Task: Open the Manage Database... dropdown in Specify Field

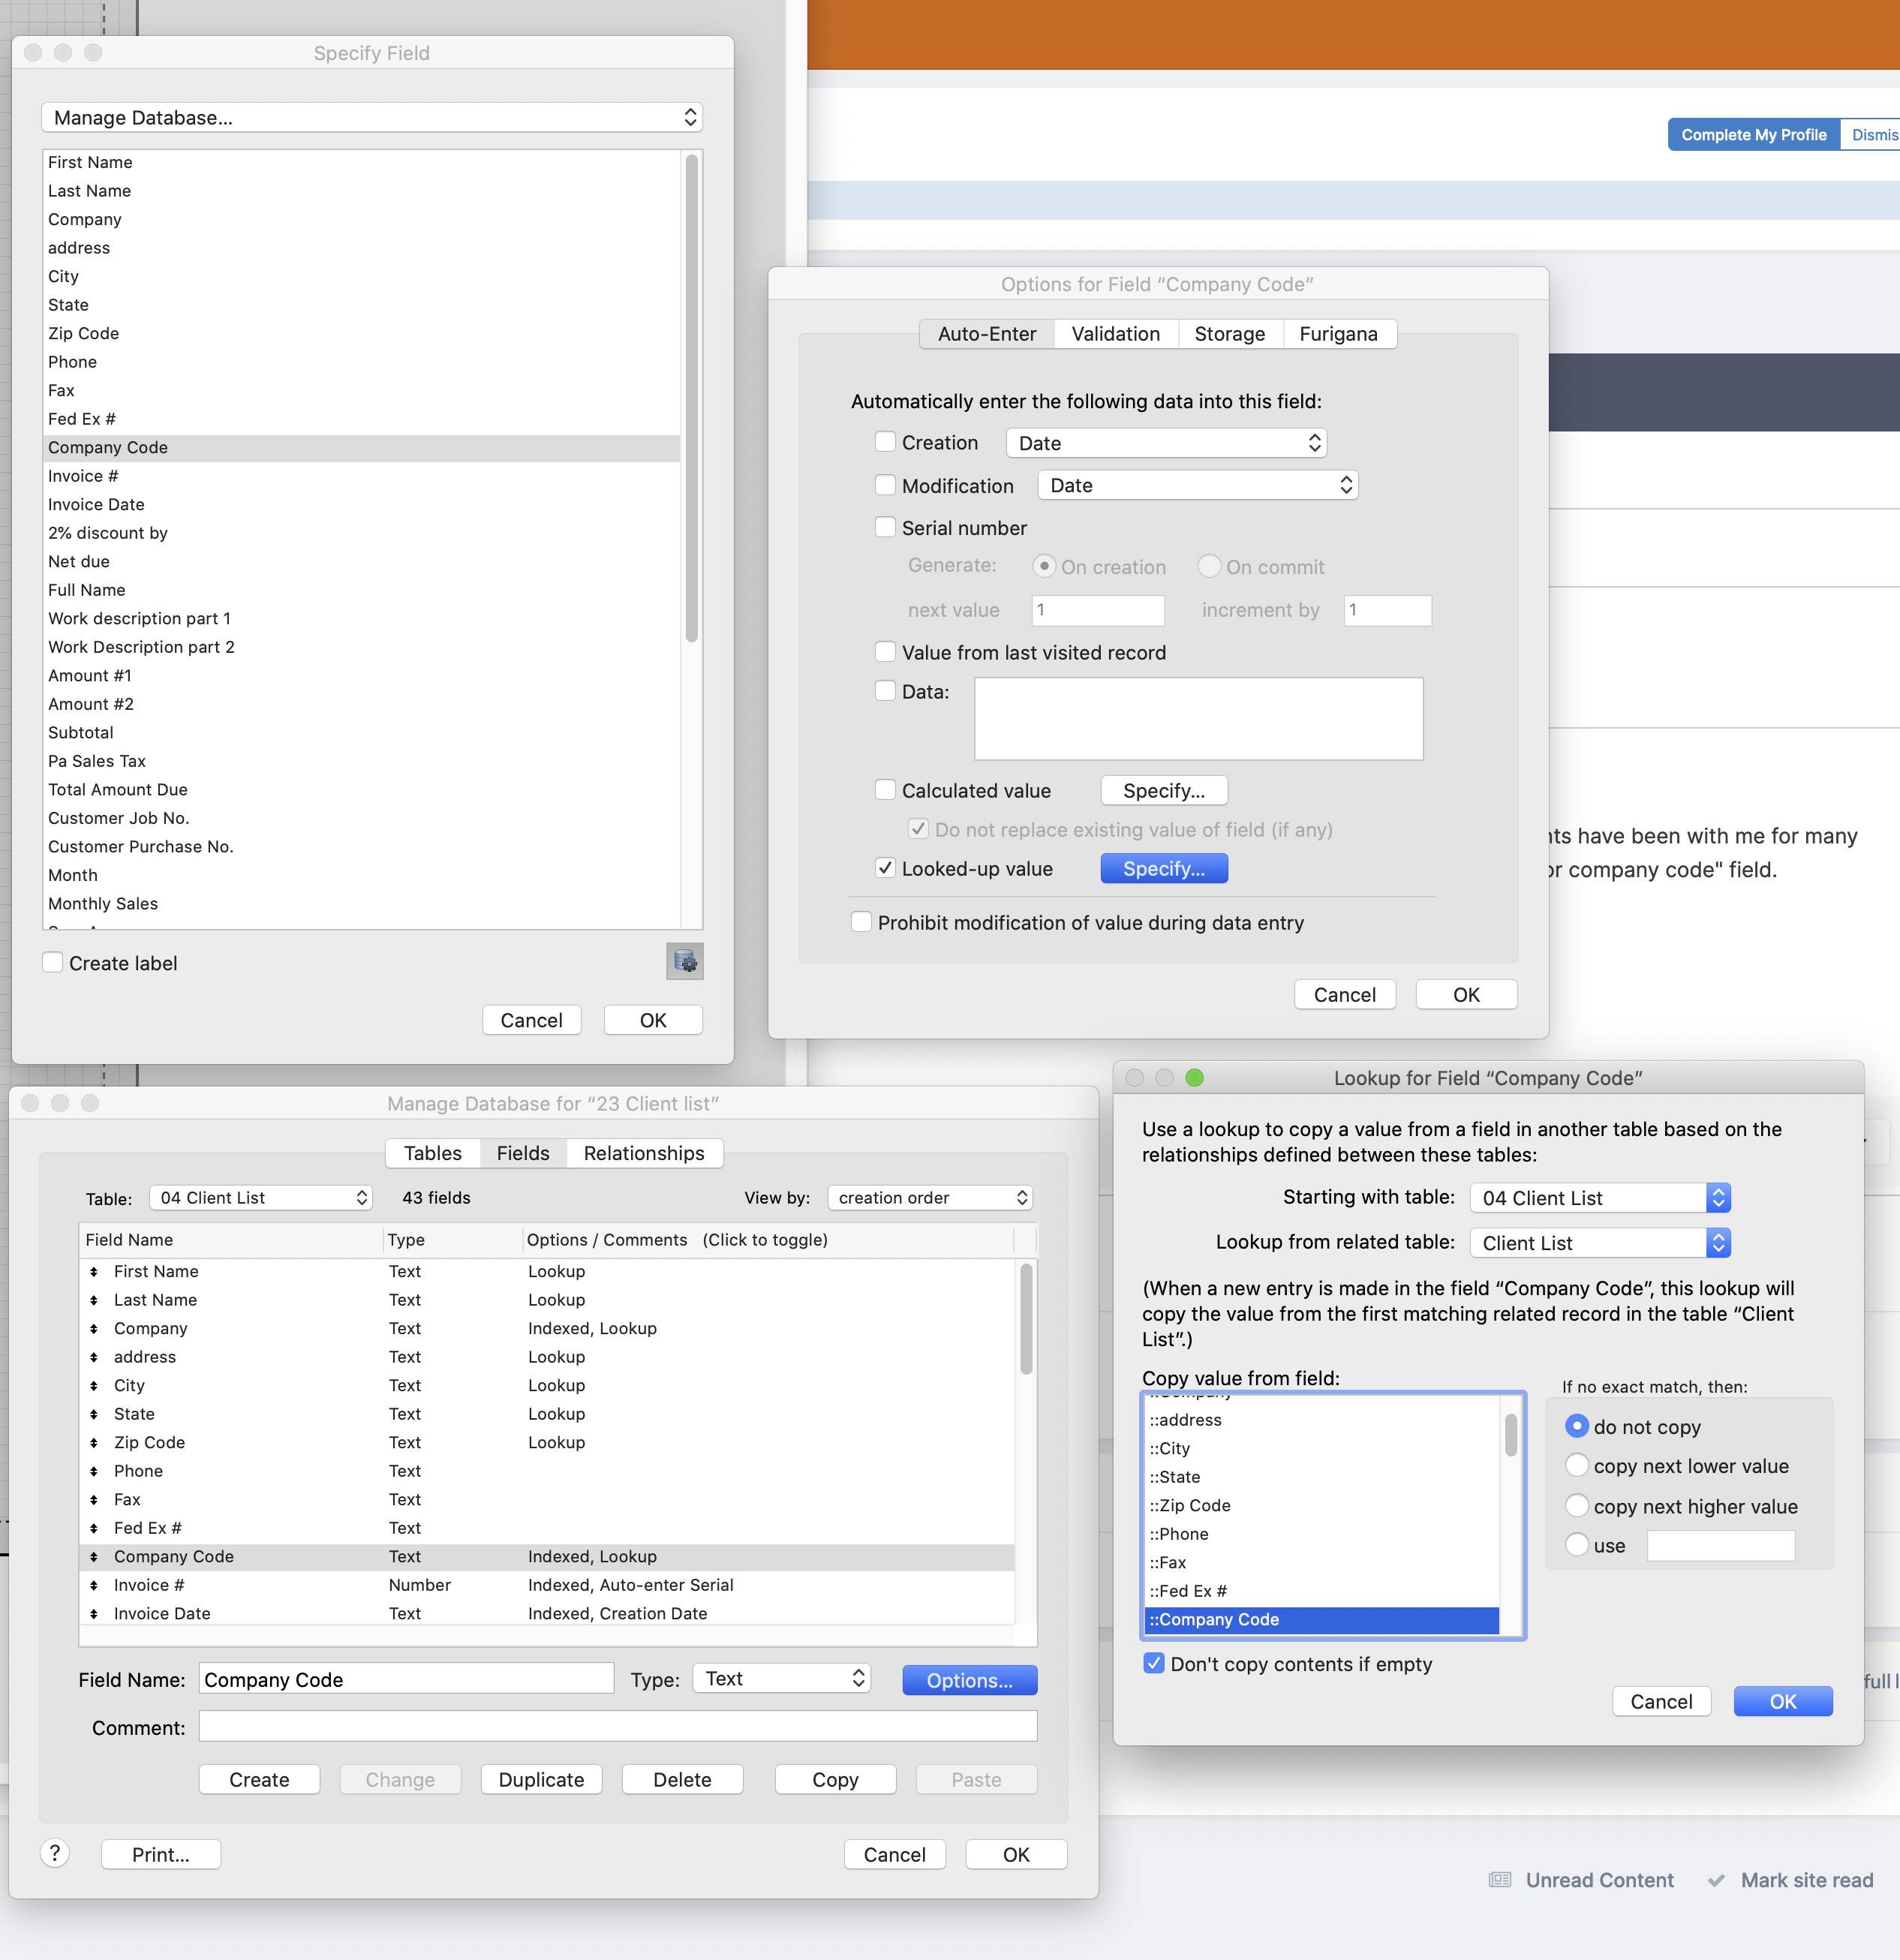Action: [372, 117]
